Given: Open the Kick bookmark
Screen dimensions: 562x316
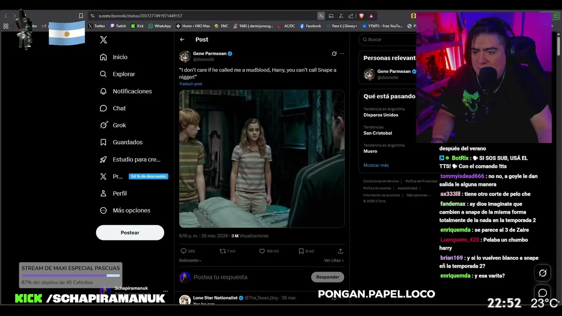Looking at the screenshot, I should pos(137,26).
